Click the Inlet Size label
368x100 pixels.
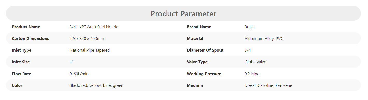tap(21, 62)
